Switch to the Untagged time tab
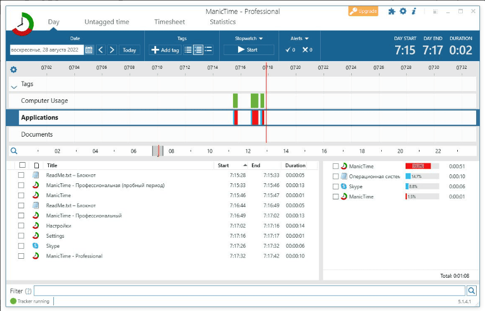The image size is (485, 311). (107, 22)
